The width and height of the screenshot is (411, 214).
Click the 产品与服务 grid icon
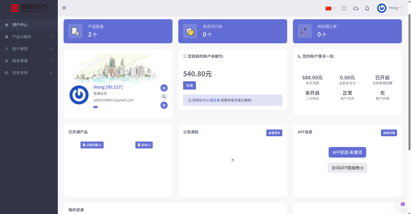click(6, 37)
